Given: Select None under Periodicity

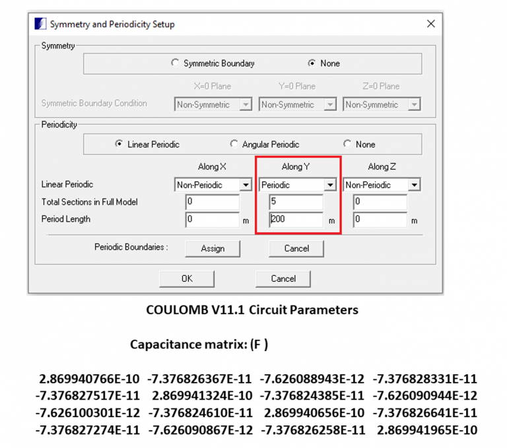Looking at the screenshot, I should click(347, 144).
